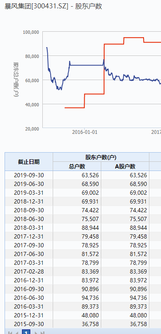The height and width of the screenshot is (334, 161).
Task: Click 总户数 value 78,799 for 2017-03-31
Action: pyautogui.click(x=90, y=263)
